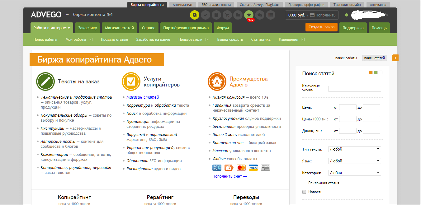Click the orange arrow panel collapse icon
This screenshot has height=205, width=421.
point(395,58)
